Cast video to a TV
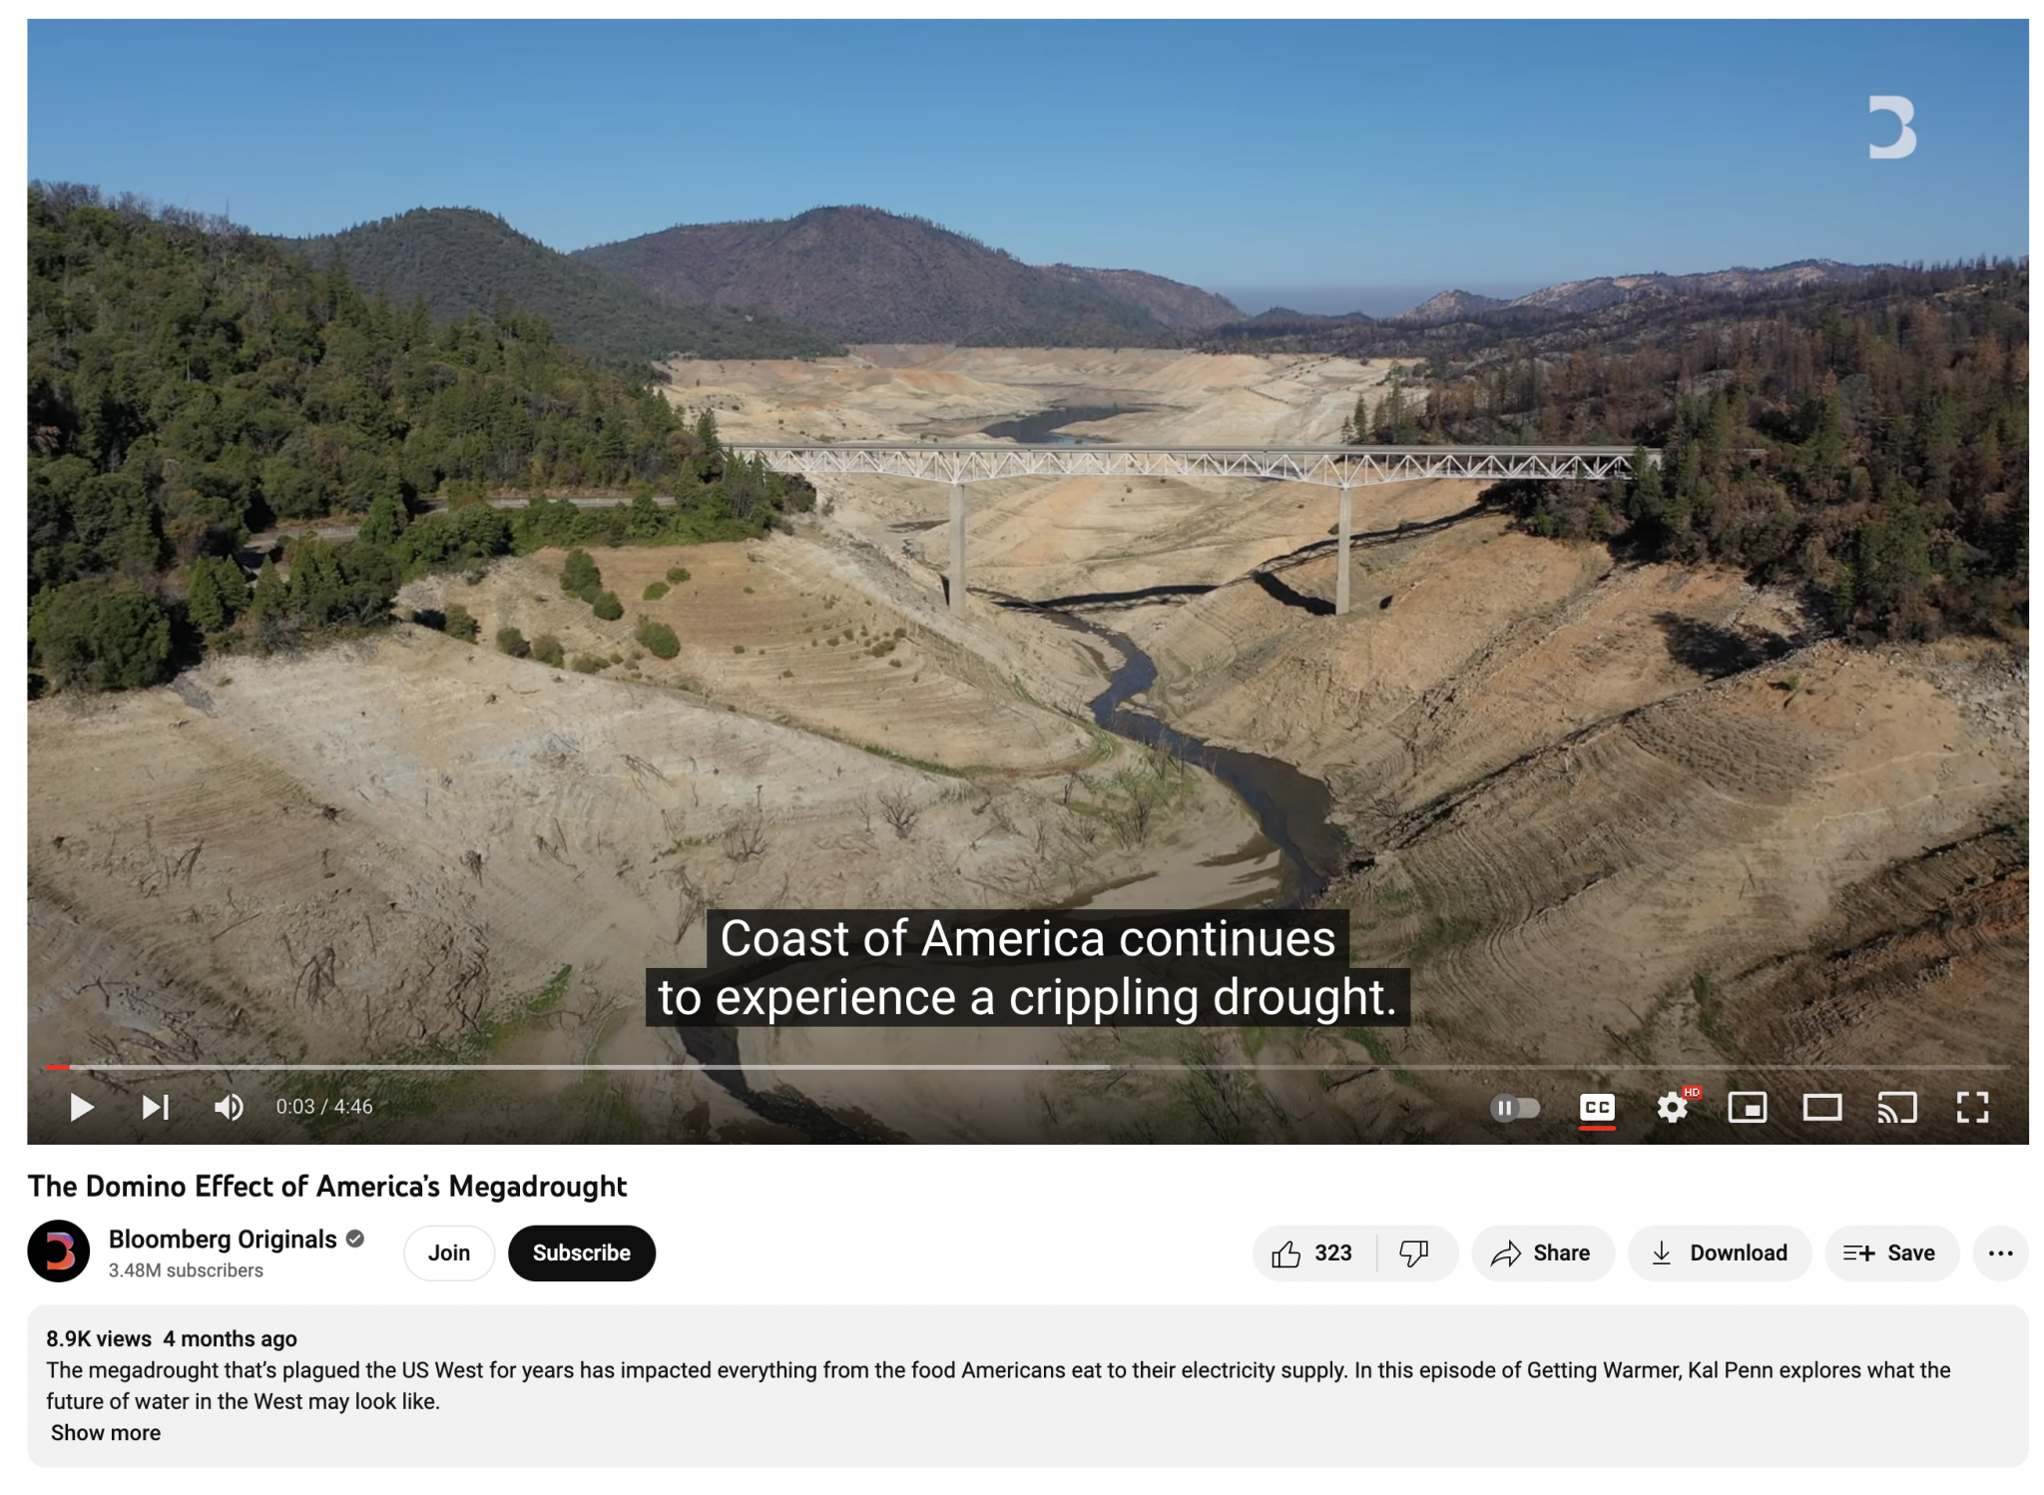The height and width of the screenshot is (1495, 2044). coord(1896,1107)
